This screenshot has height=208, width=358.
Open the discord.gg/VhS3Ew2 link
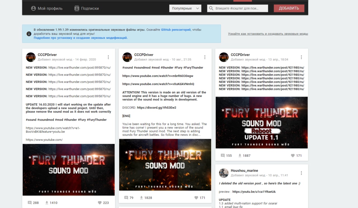point(157,107)
